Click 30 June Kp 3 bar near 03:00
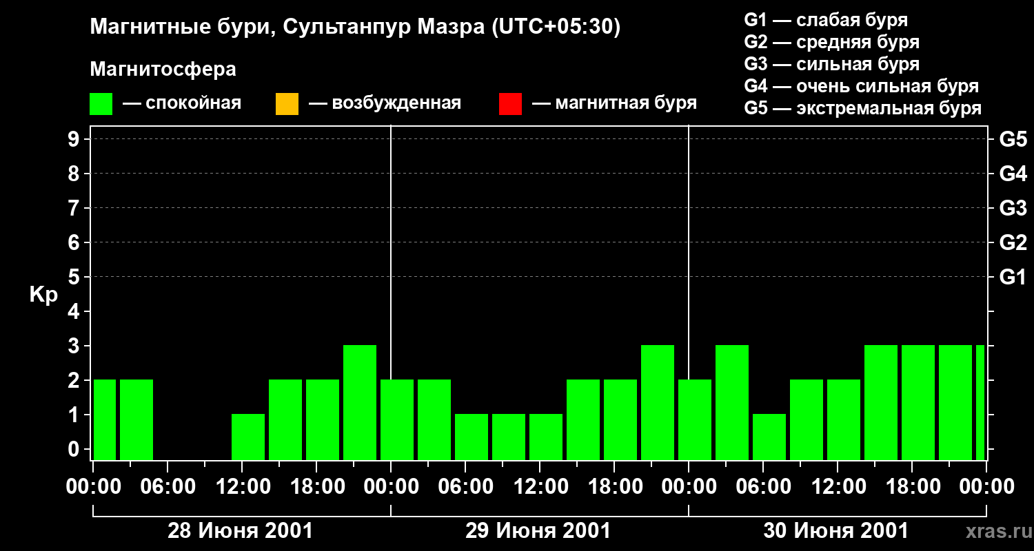The height and width of the screenshot is (551, 1034). coord(732,402)
